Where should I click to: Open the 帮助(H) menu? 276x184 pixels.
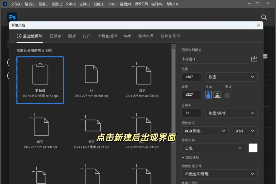coord(172,4)
